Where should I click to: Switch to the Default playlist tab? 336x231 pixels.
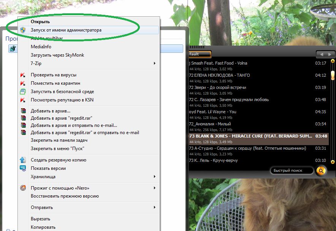click(199, 54)
